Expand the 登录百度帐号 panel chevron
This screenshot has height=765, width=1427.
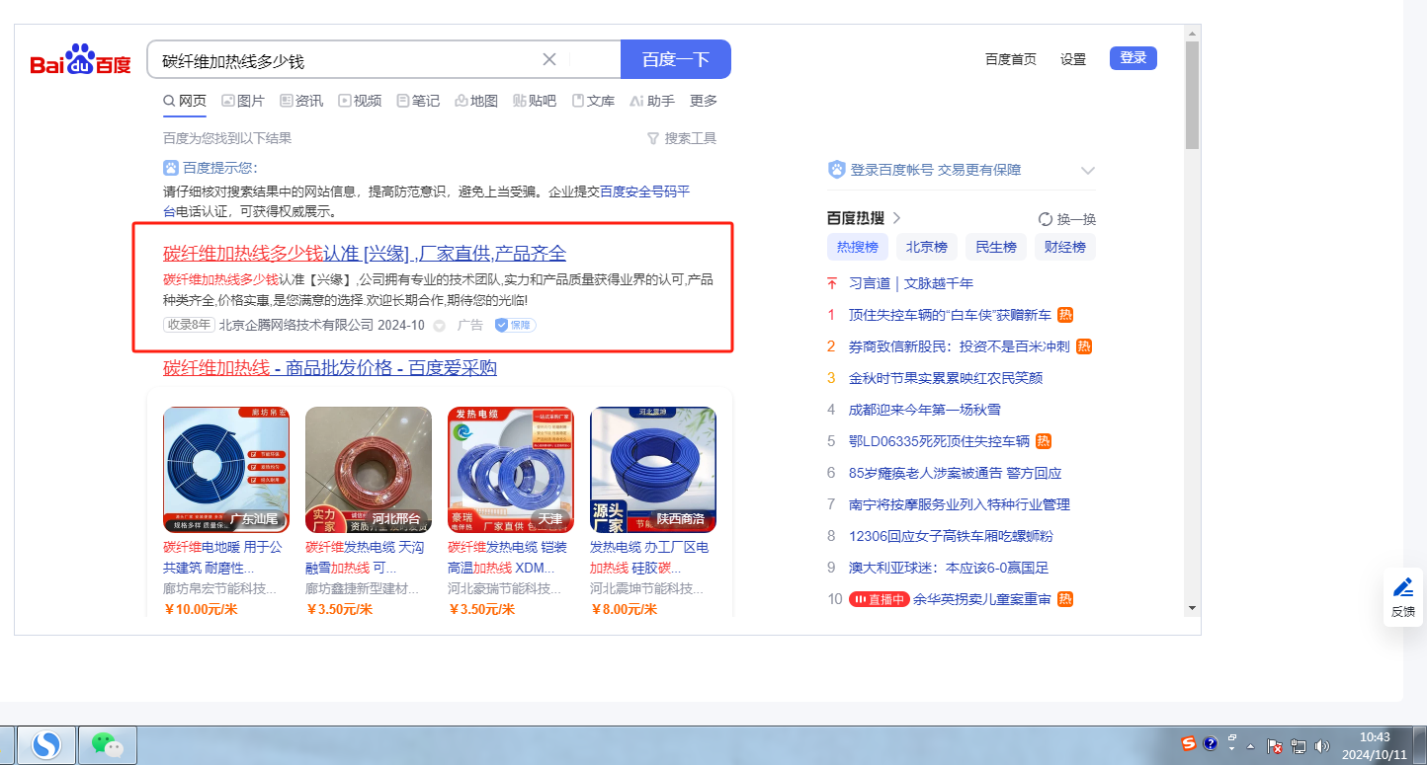pyautogui.click(x=1088, y=170)
